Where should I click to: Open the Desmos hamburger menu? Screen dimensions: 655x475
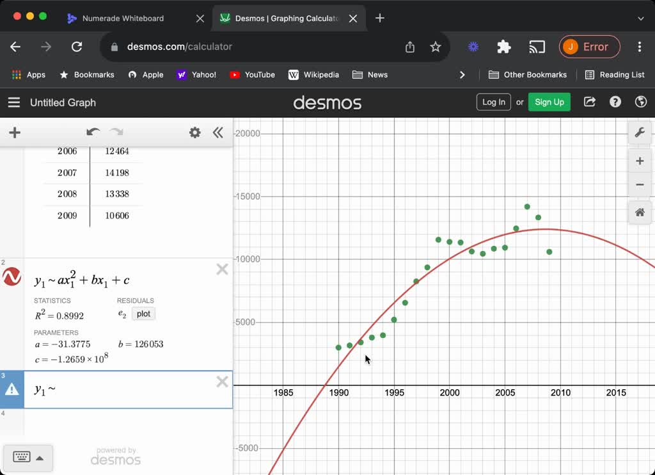[x=13, y=102]
